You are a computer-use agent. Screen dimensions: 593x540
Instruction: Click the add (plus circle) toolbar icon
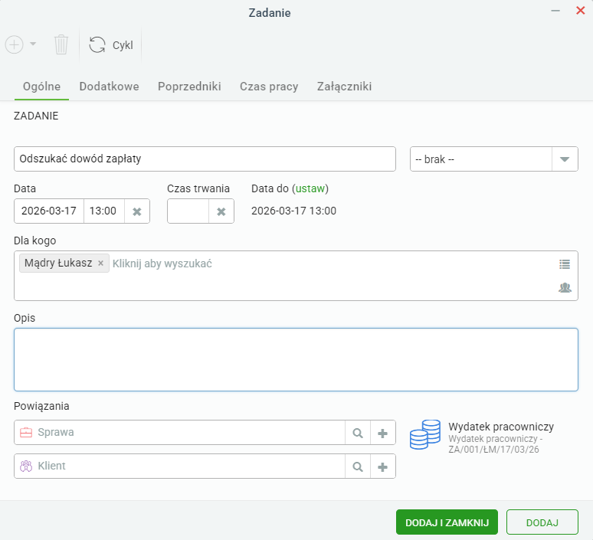point(15,44)
